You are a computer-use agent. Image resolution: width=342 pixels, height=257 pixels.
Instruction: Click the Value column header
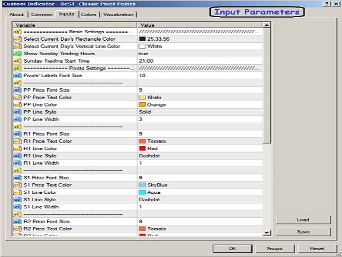pos(199,25)
